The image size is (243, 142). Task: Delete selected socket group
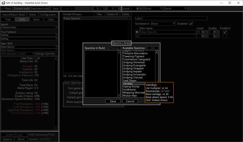(126, 14)
